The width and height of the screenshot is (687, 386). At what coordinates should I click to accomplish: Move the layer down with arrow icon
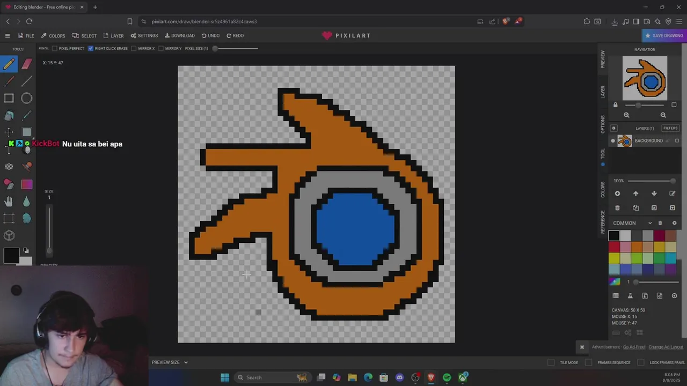point(654,194)
